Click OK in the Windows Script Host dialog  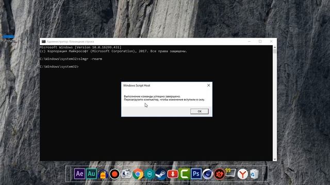[200, 112]
